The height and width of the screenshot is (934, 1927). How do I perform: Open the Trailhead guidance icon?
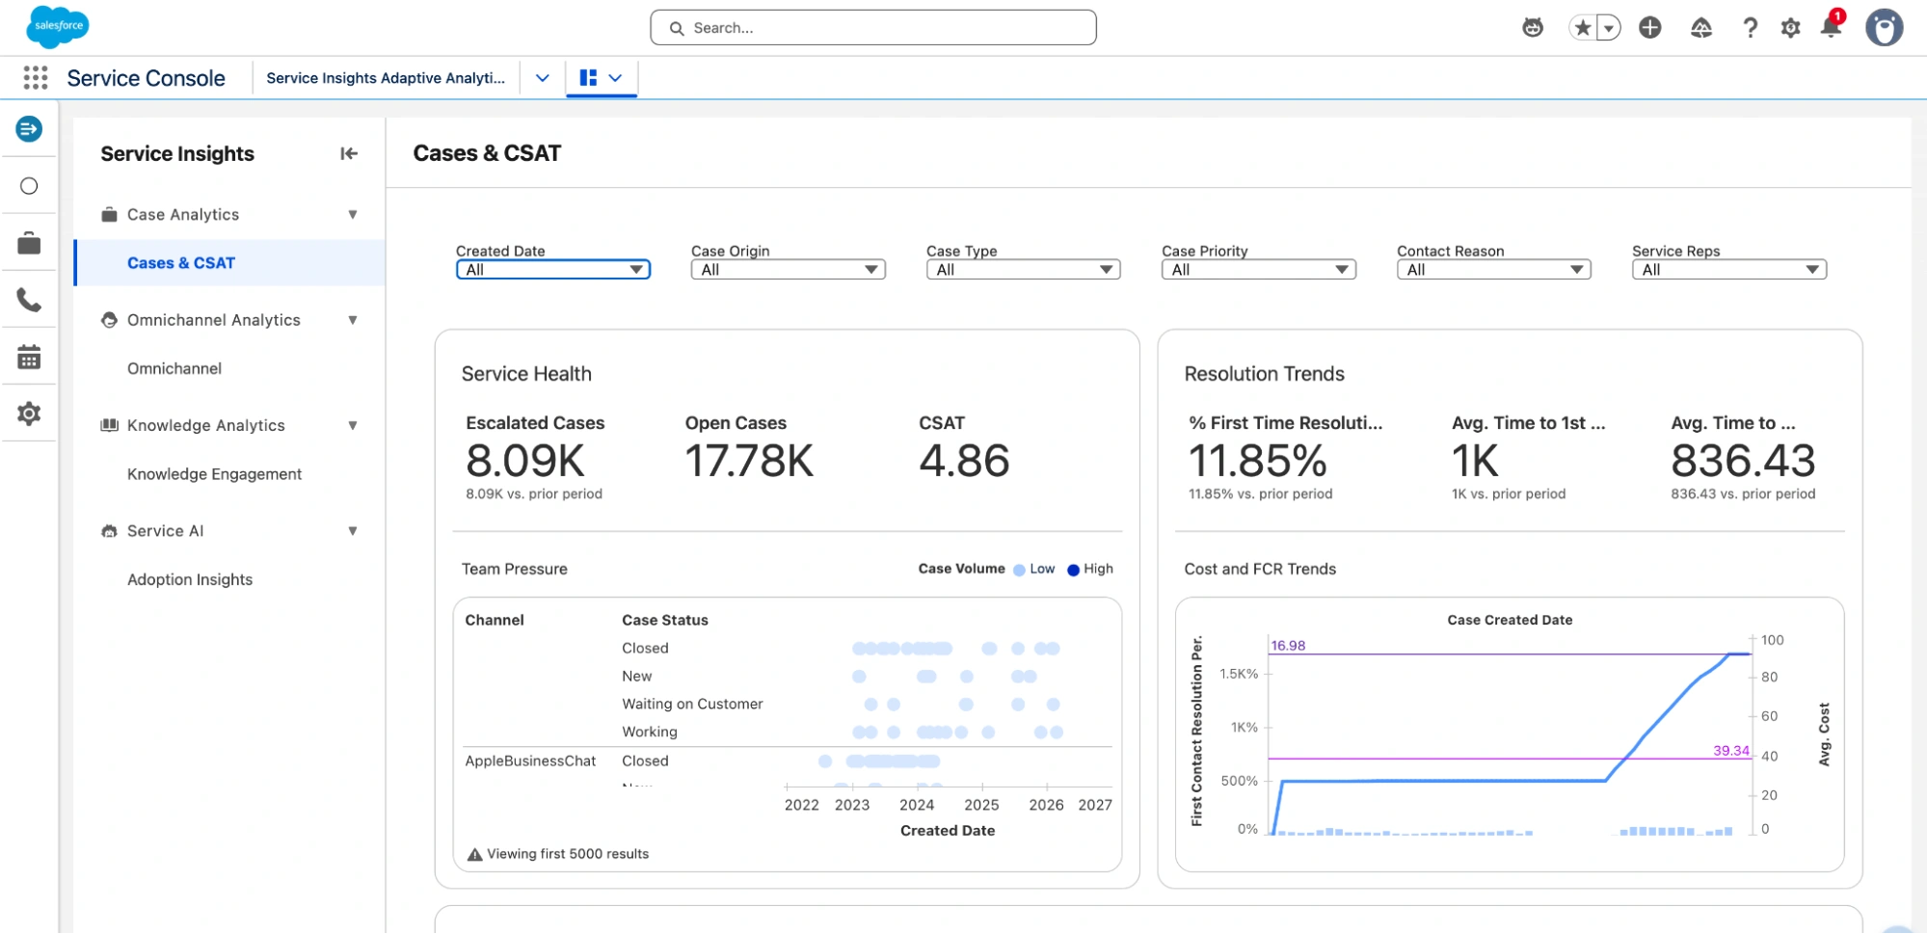pyautogui.click(x=1701, y=28)
